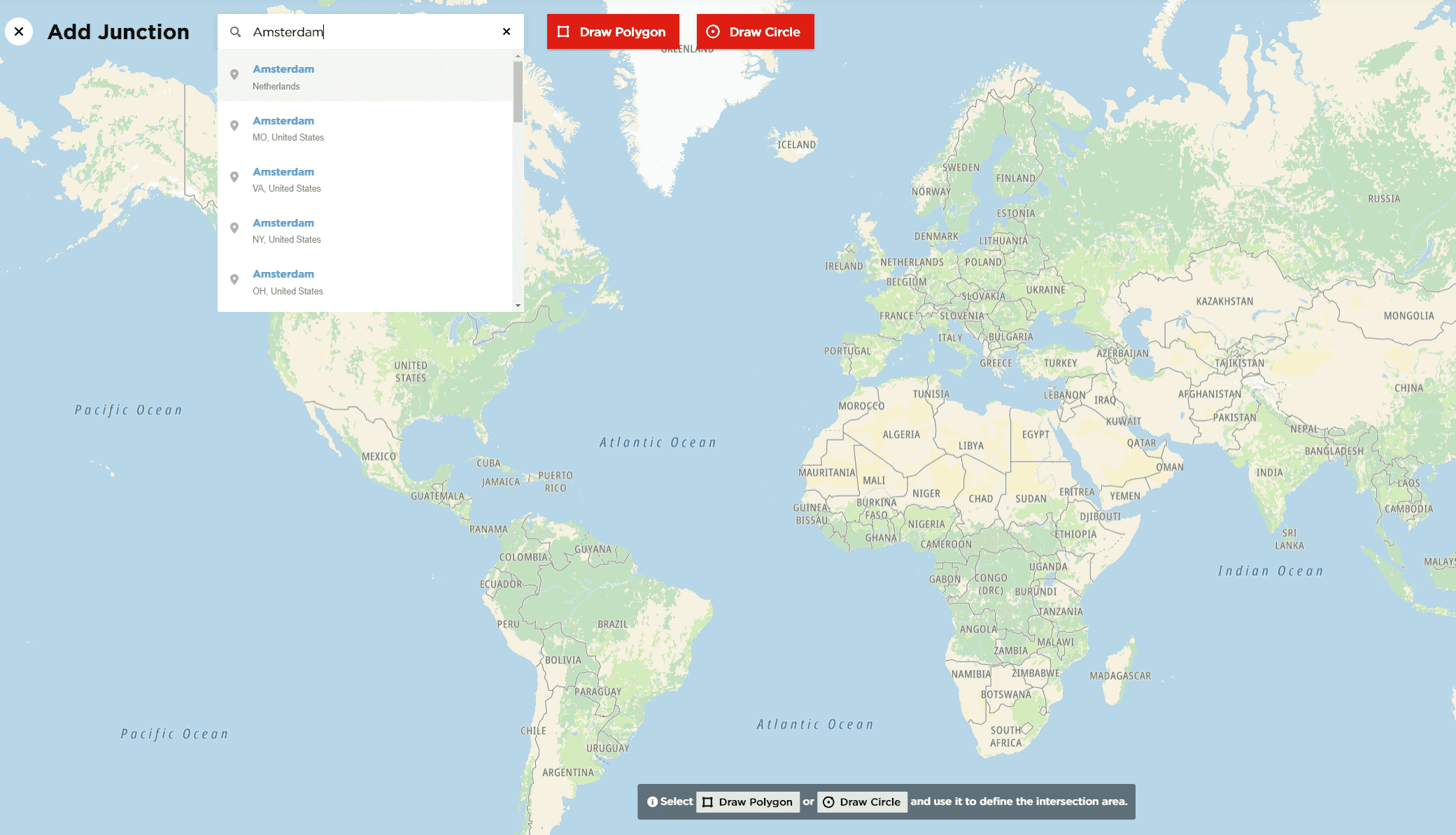Click pin icon beside Amsterdam Netherlands

pos(234,75)
